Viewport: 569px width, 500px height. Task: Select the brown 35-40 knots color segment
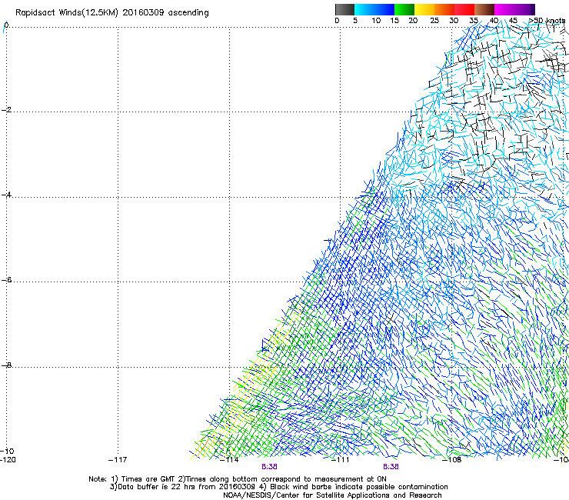tap(484, 9)
